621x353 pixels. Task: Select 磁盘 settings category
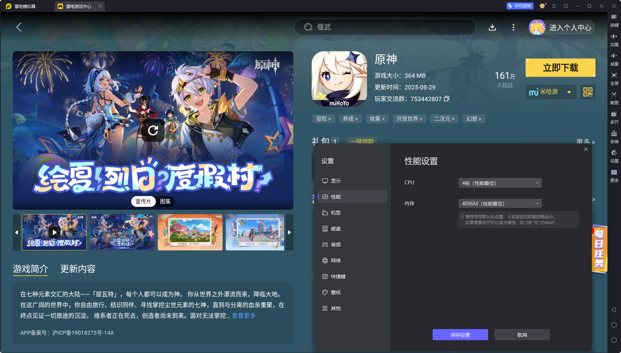click(352, 229)
